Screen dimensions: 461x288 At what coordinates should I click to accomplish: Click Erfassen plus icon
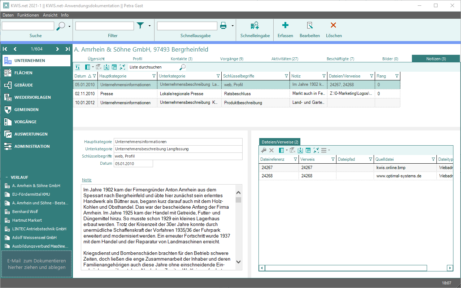[285, 25]
